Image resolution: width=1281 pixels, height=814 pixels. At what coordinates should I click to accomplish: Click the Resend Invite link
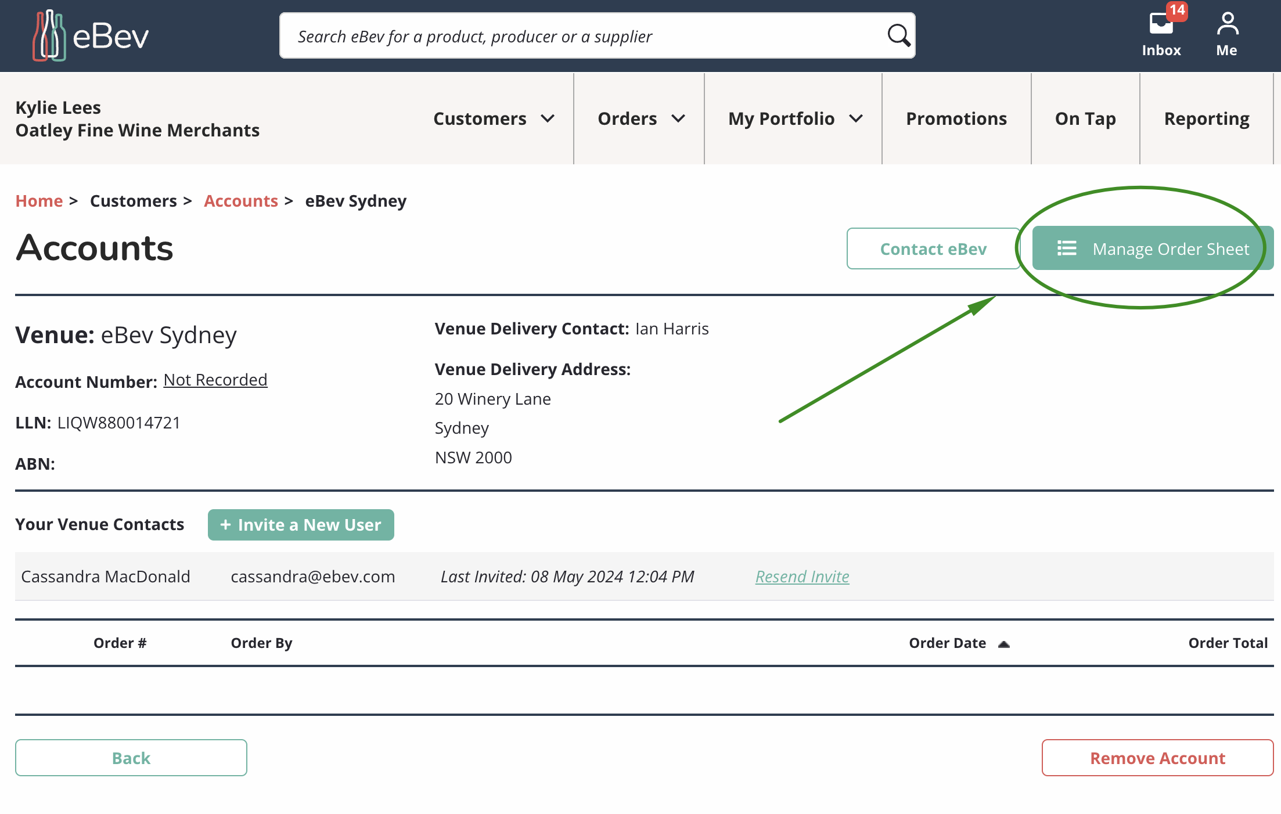click(x=802, y=577)
